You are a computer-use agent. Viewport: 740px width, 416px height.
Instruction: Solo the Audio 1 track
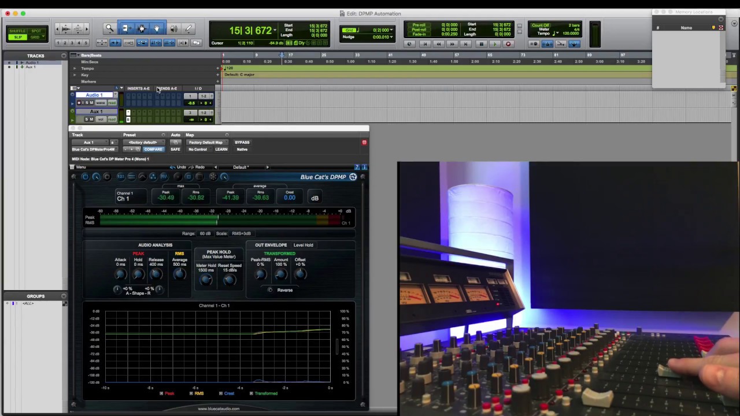tap(86, 103)
